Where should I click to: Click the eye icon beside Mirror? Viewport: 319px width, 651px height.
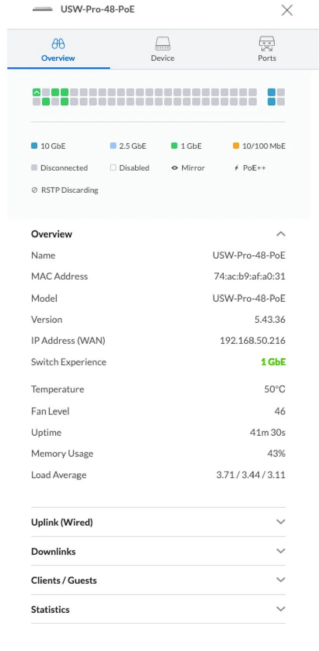[174, 168]
